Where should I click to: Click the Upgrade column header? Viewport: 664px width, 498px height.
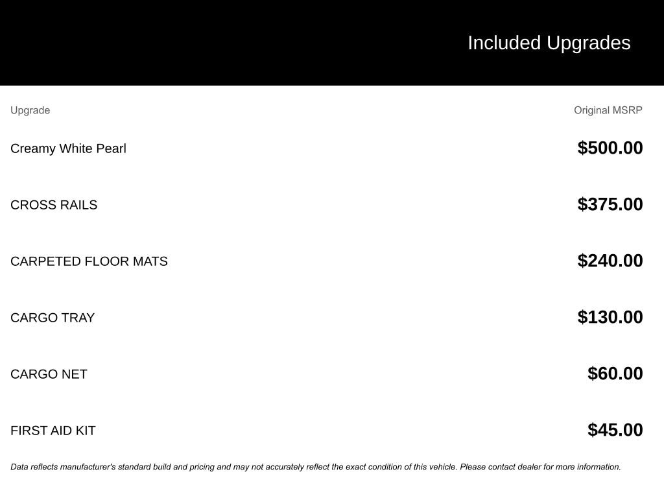coord(30,110)
